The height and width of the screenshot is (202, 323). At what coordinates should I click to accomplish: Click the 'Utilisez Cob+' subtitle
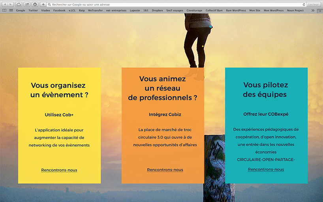pyautogui.click(x=59, y=115)
